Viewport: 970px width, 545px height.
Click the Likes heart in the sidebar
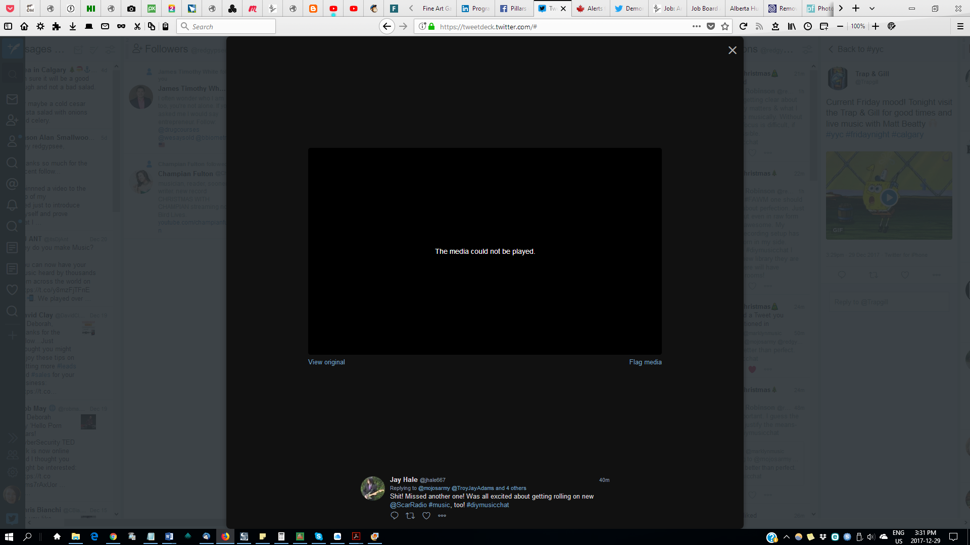(x=12, y=289)
